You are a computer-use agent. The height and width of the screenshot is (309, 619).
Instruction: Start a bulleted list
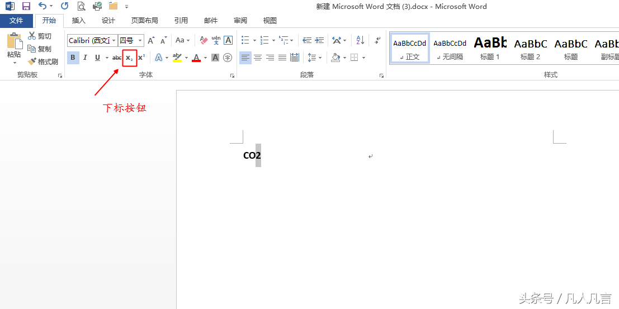coord(245,40)
